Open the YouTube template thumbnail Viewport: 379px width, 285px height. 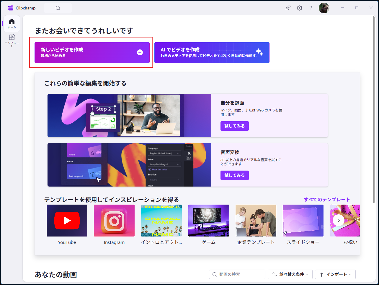click(x=67, y=221)
